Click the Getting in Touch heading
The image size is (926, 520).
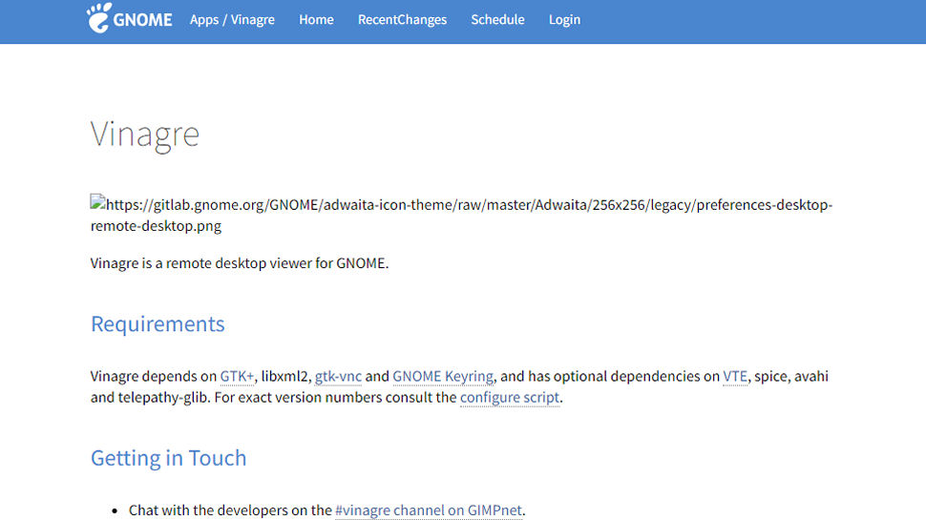[168, 458]
